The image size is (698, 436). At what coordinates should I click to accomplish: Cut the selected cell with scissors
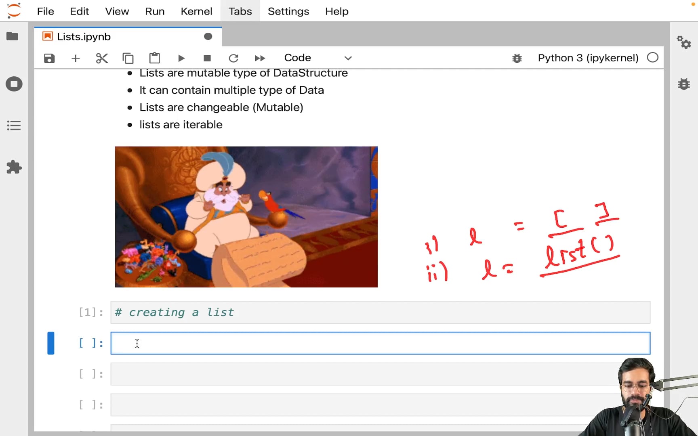click(102, 58)
